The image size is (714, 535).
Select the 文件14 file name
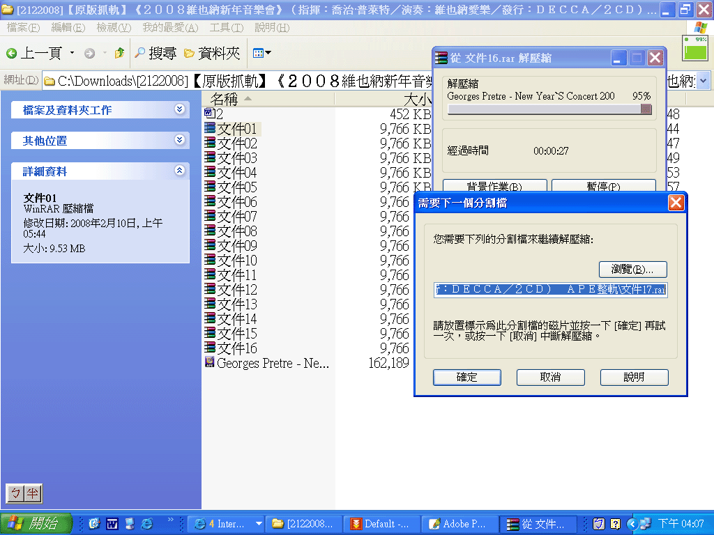pos(237,318)
